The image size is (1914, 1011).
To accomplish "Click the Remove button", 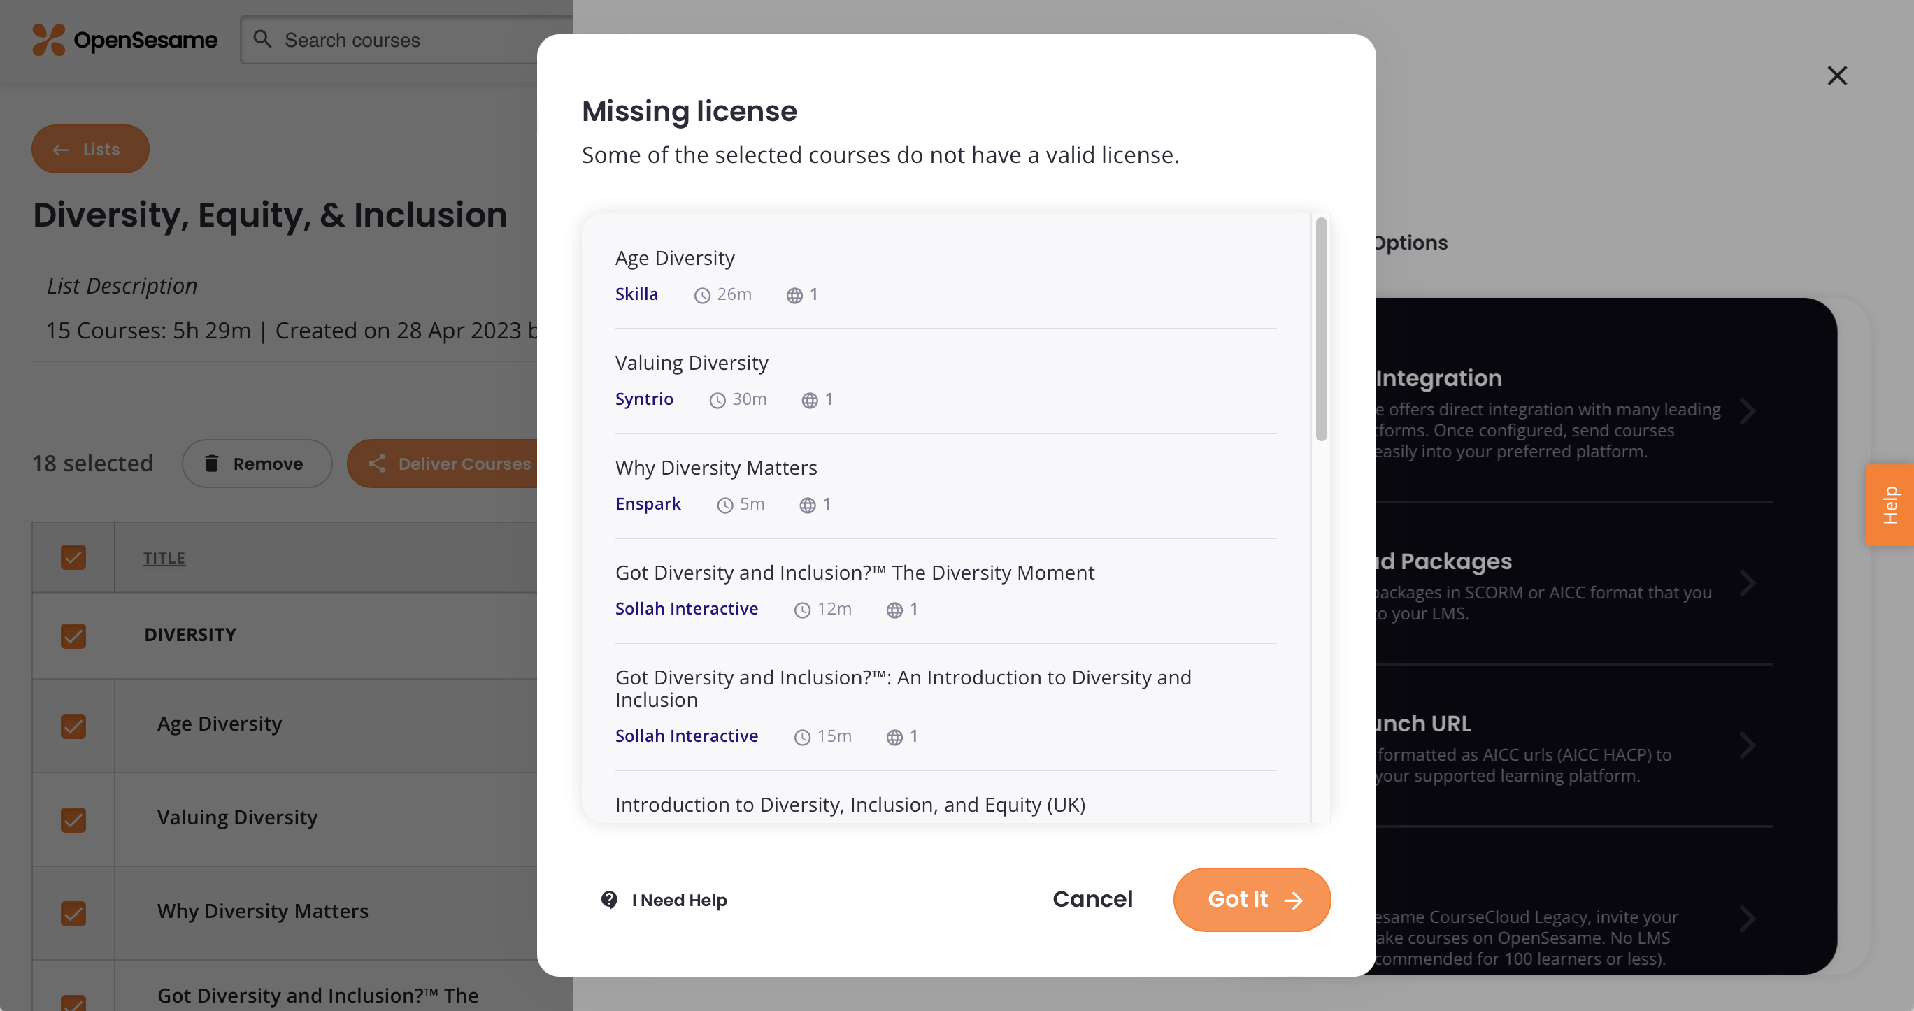I will click(x=257, y=464).
